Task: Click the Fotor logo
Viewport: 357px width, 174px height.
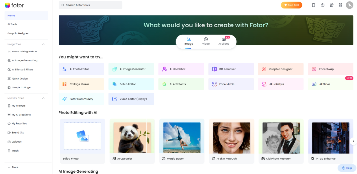Action: click(14, 5)
